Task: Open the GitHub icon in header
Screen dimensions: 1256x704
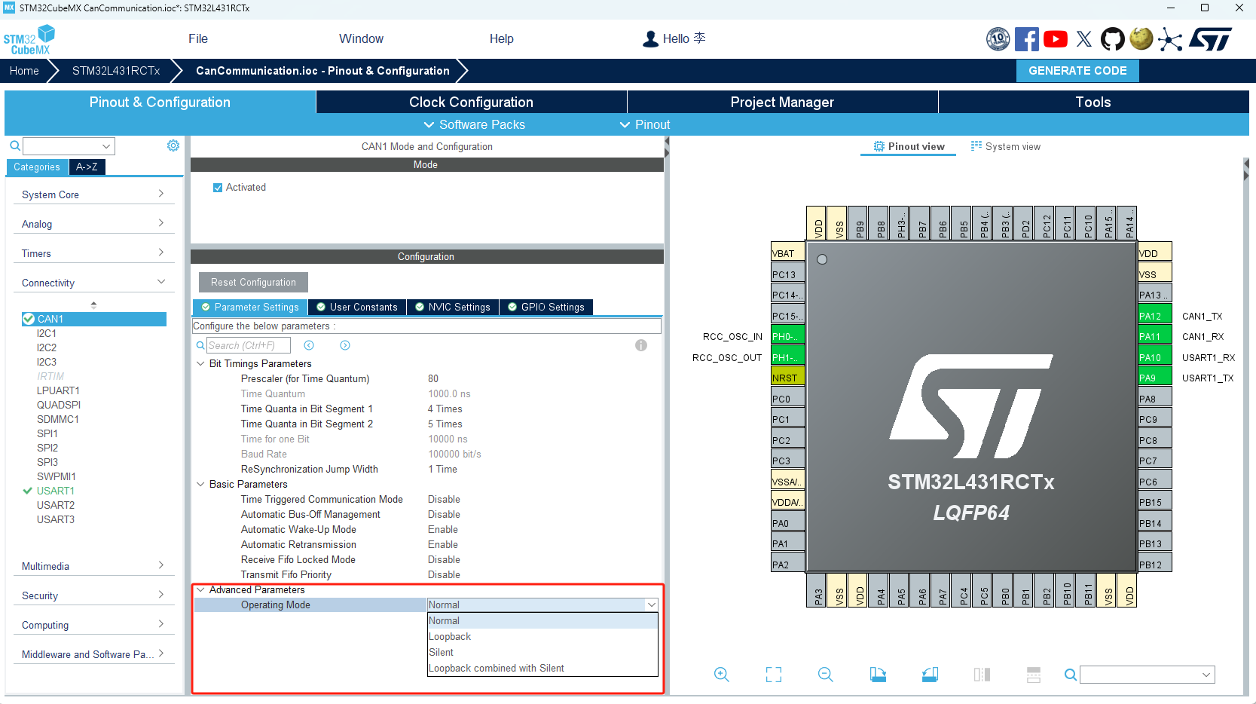Action: tap(1112, 39)
